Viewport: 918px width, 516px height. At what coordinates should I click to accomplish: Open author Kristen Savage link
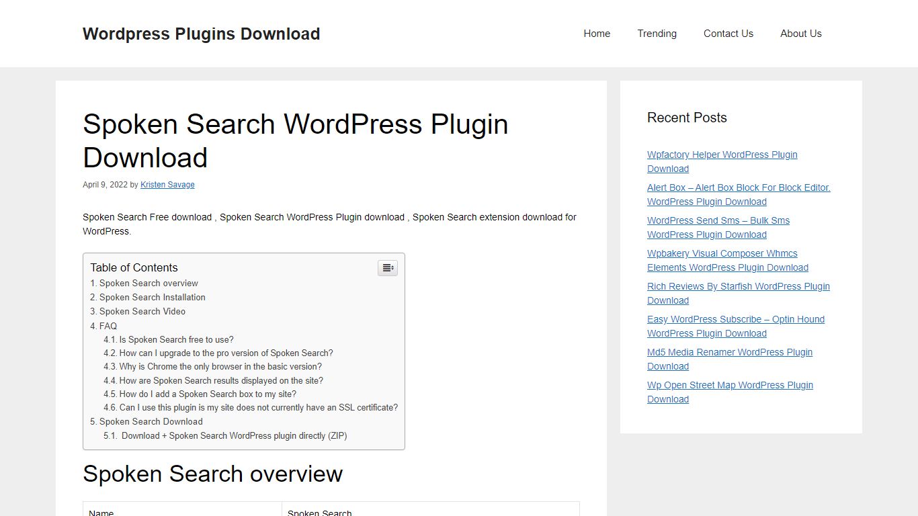pyautogui.click(x=167, y=185)
